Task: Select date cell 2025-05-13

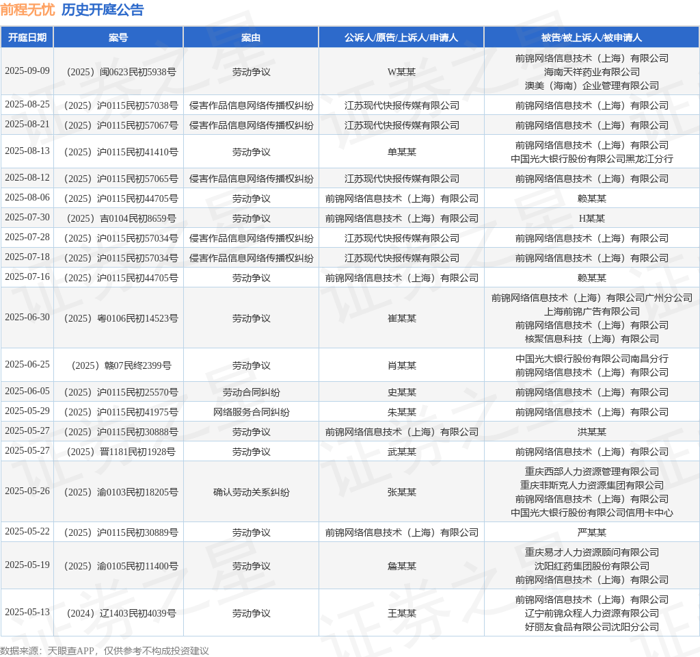Action: 27,613
